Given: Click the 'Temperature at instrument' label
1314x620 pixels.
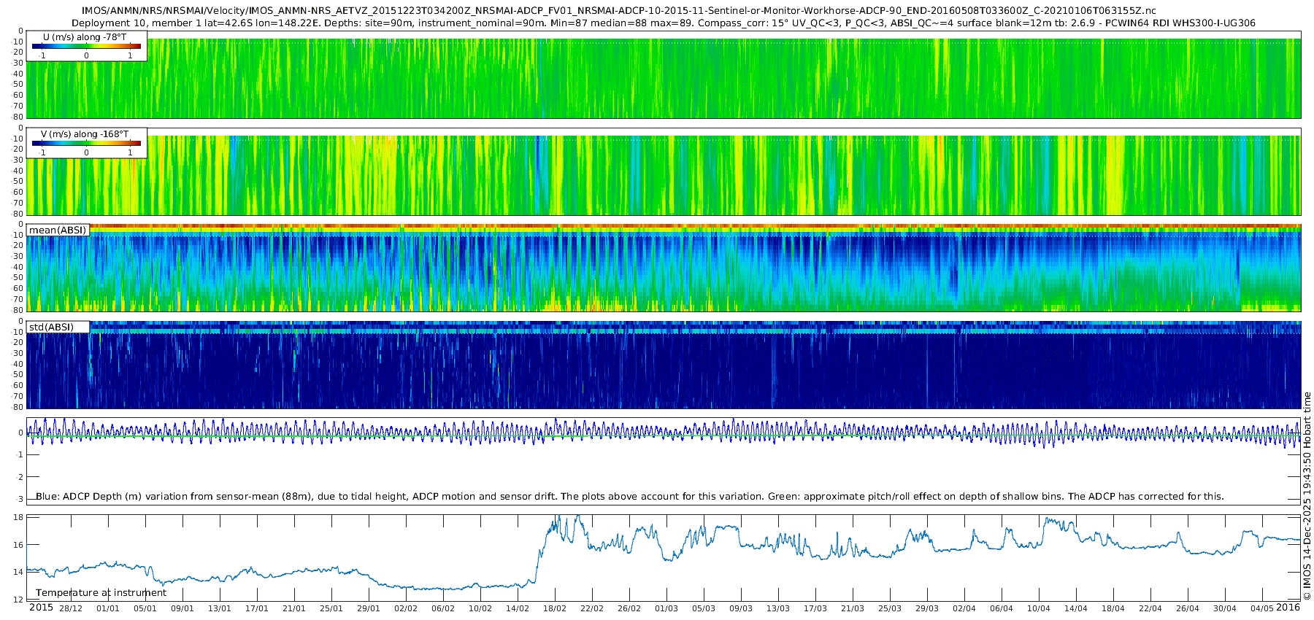Looking at the screenshot, I should 101,592.
